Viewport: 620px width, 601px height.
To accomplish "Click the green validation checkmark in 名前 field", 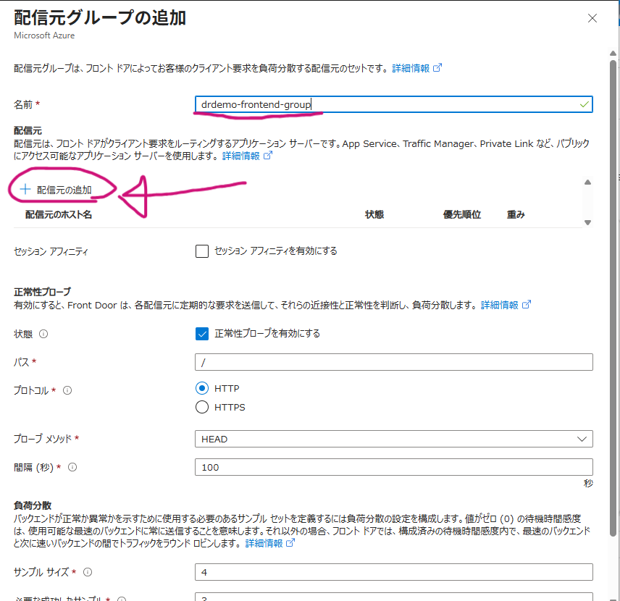I will (x=584, y=104).
